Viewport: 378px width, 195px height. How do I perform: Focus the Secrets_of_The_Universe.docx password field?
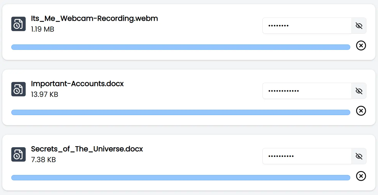[x=307, y=156]
